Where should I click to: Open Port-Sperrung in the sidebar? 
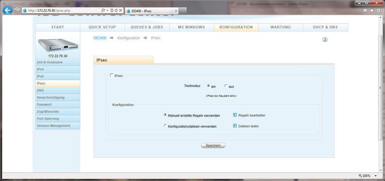pyautogui.click(x=58, y=119)
